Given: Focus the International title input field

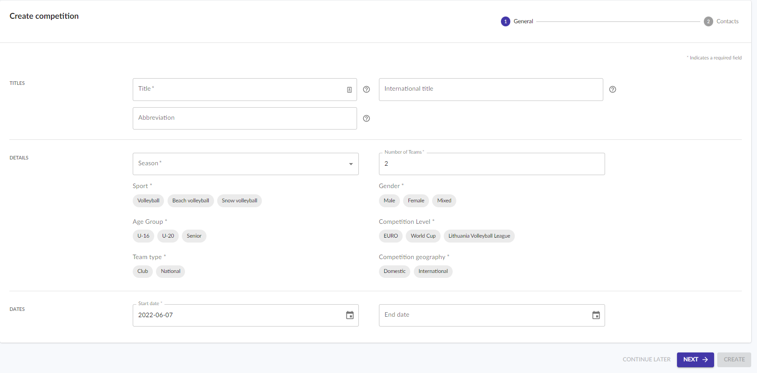Looking at the screenshot, I should coord(491,90).
